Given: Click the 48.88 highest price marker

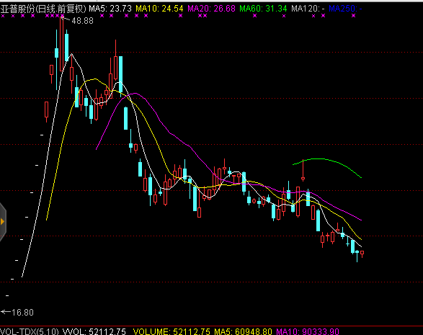Looking at the screenshot, I should [82, 21].
